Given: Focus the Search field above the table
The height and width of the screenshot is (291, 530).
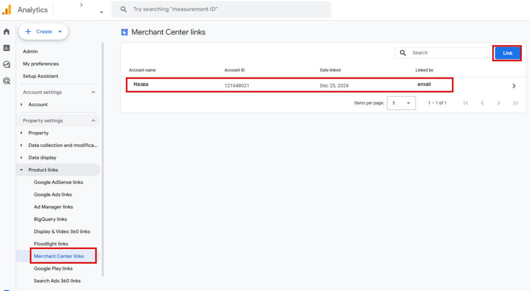Looking at the screenshot, I should pos(448,53).
